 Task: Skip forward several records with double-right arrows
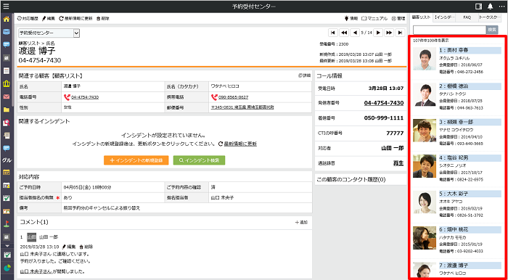389,33
